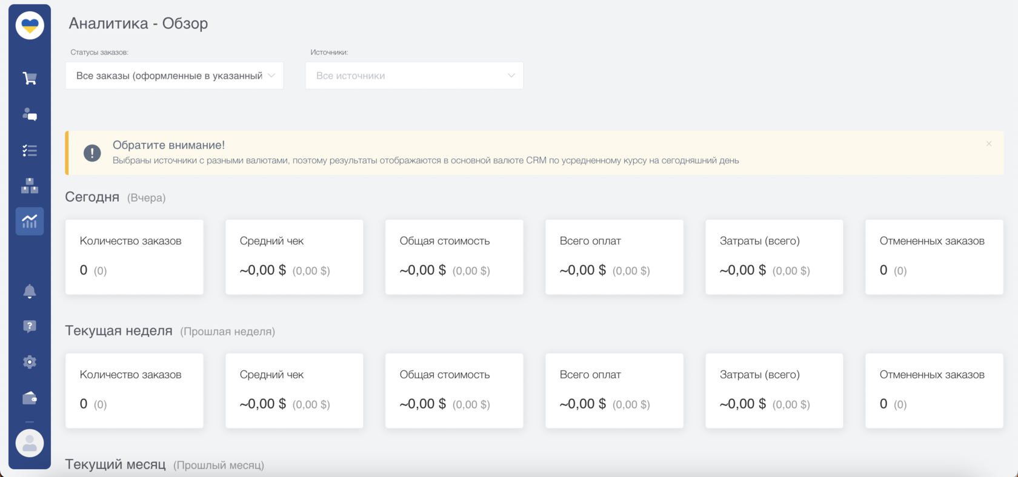Select Количество заказов card under Сегодня

[x=135, y=257]
